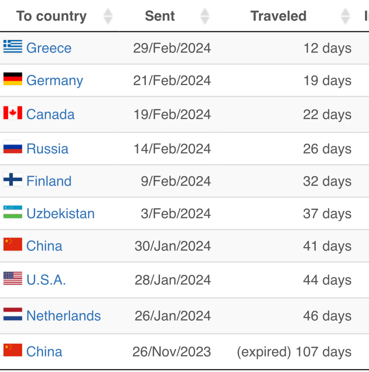Click the Netherlands flag icon
Image resolution: width=369 pixels, height=372 pixels.
tap(13, 314)
